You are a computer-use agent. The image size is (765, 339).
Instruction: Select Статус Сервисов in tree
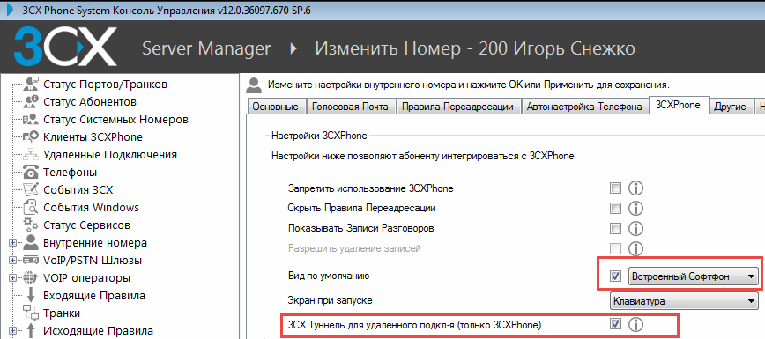tap(87, 225)
